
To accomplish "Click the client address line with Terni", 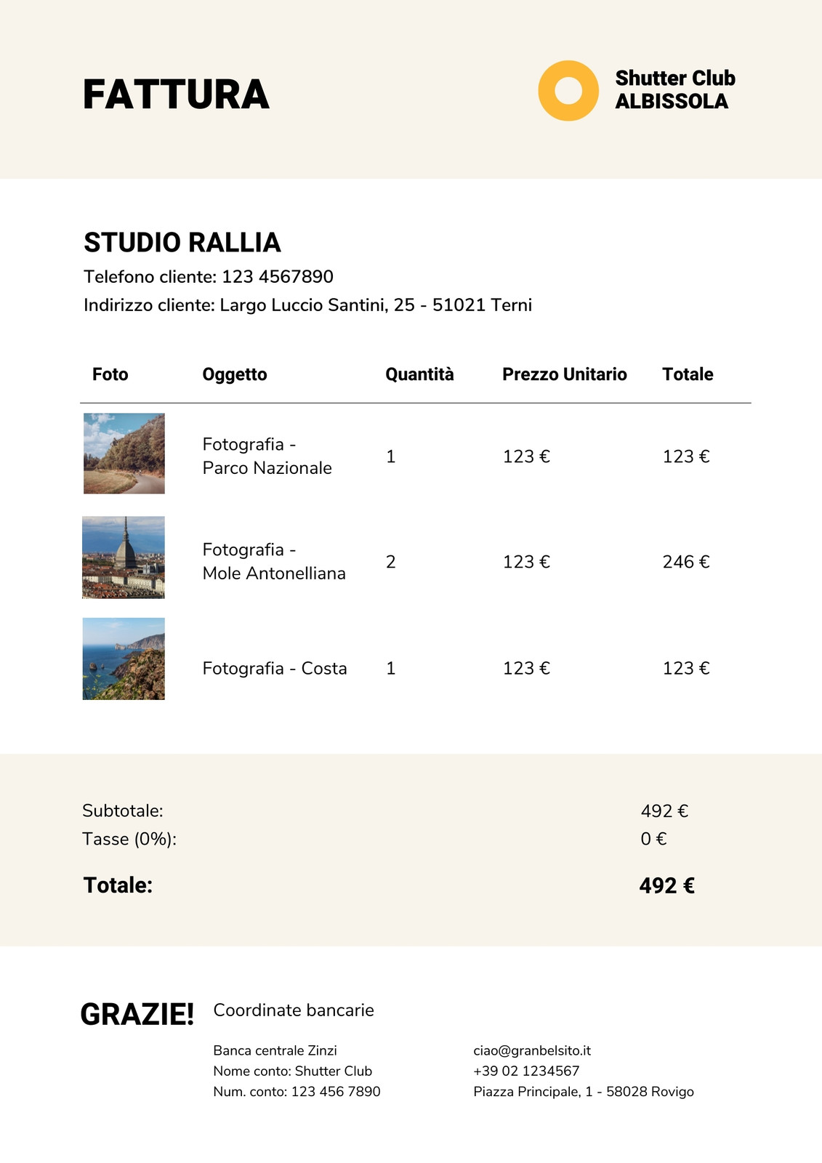I will (308, 305).
